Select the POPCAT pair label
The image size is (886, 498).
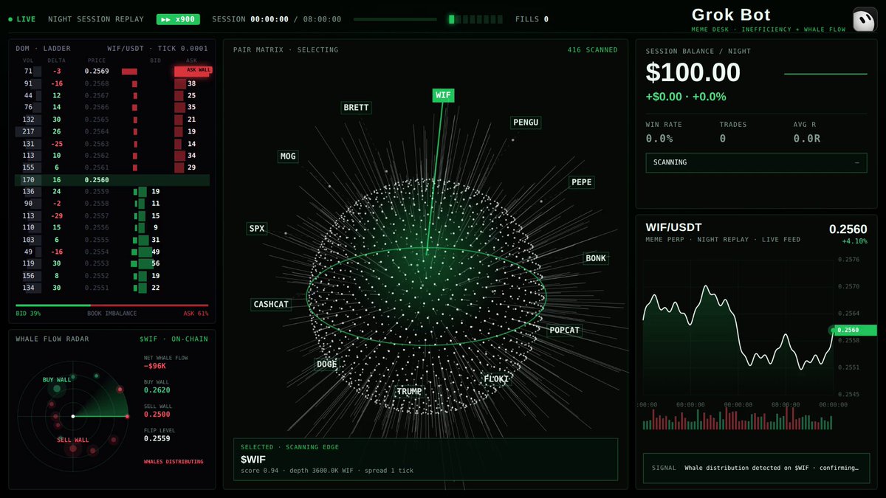pos(565,330)
